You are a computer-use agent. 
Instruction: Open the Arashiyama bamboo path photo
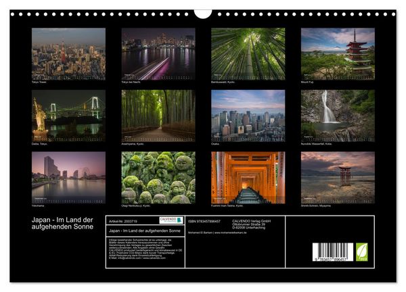point(158,116)
